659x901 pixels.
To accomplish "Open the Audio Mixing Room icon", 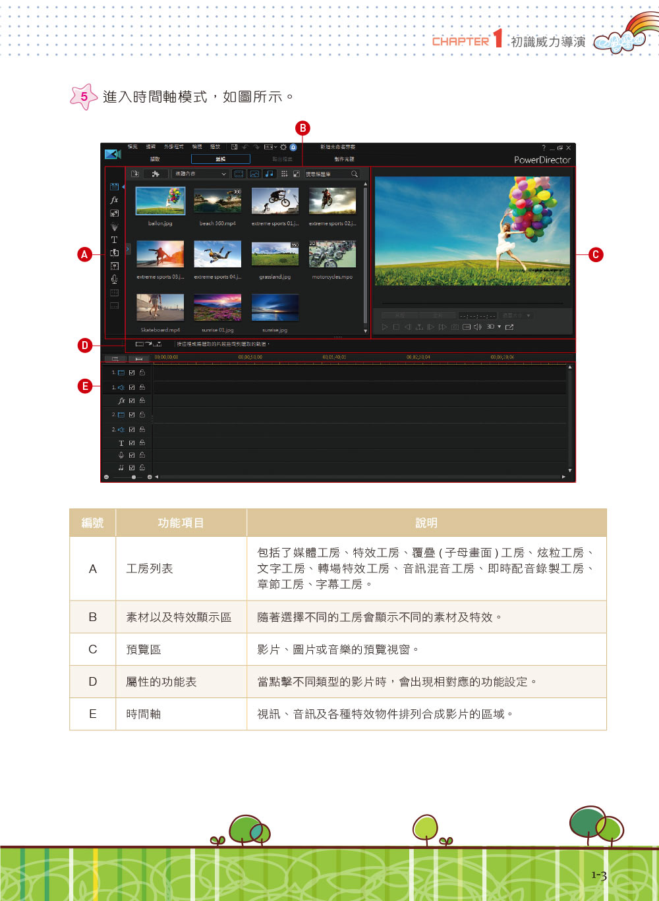I will pos(114,266).
